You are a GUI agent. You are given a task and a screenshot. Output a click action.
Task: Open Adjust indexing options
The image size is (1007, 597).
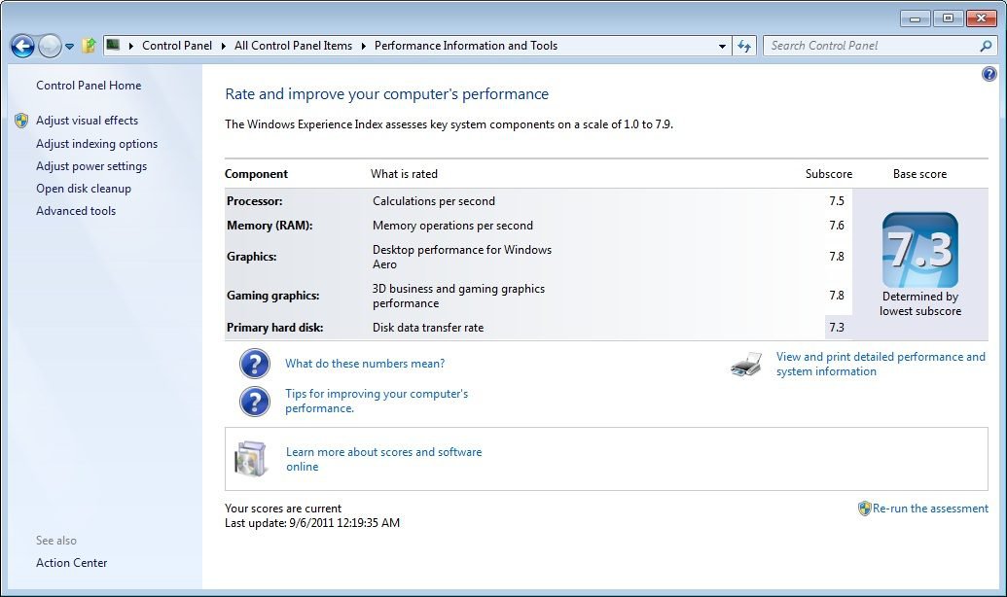point(96,144)
